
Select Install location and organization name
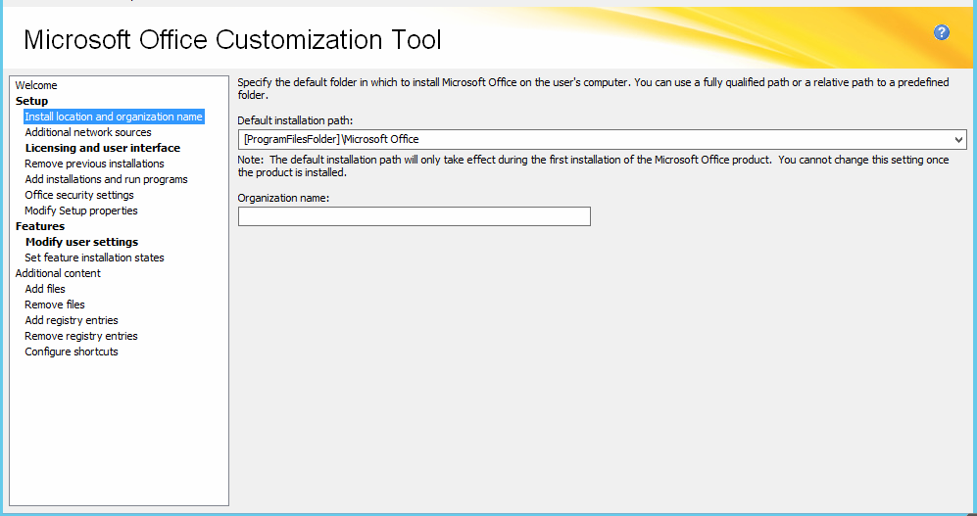pyautogui.click(x=114, y=117)
